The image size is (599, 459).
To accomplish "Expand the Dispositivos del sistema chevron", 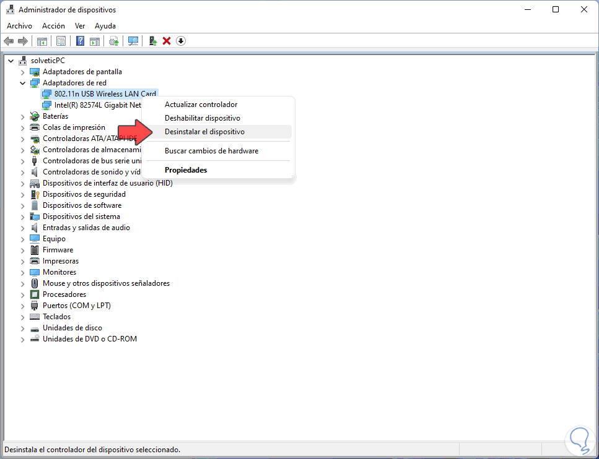I will pos(22,217).
